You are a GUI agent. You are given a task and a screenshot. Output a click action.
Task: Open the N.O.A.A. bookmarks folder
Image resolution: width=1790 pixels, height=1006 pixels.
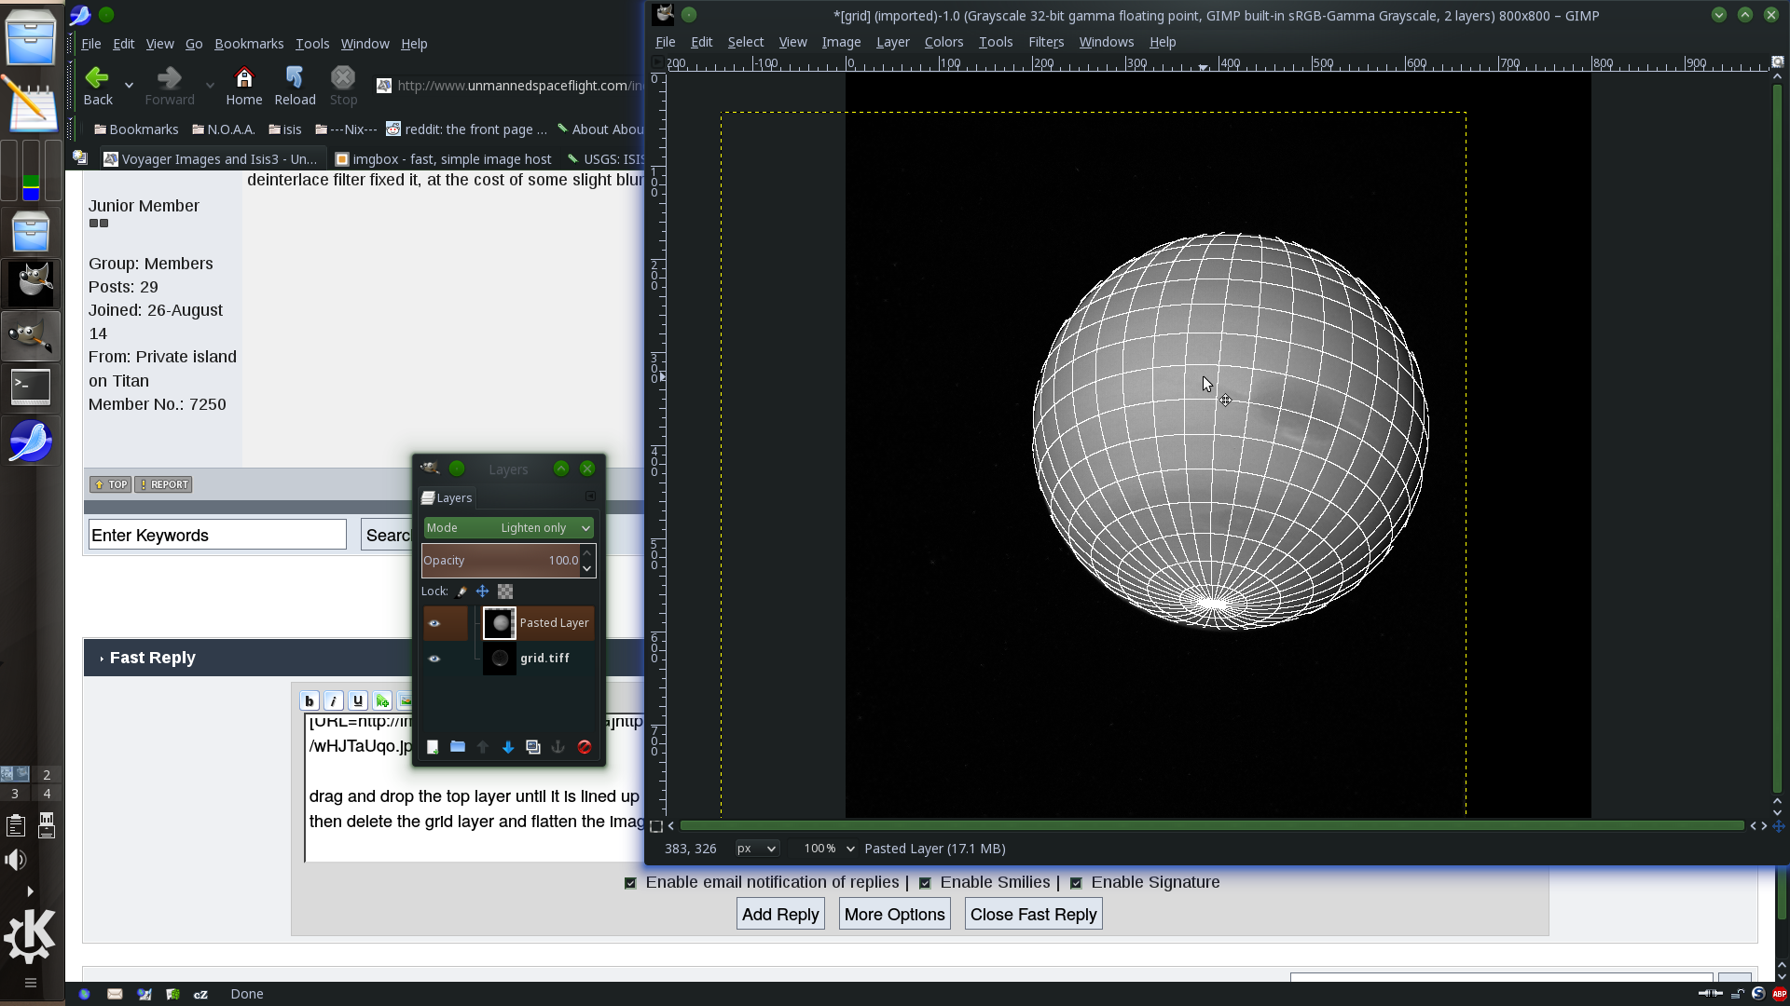coord(223,129)
